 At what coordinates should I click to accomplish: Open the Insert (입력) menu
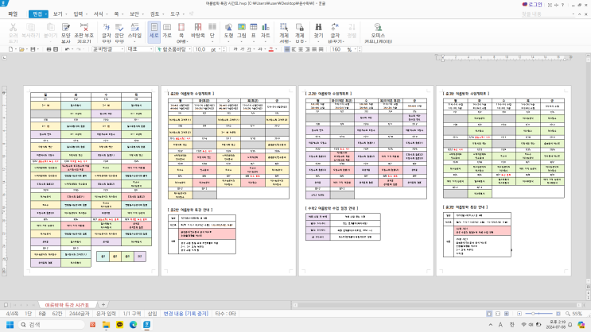coord(78,14)
